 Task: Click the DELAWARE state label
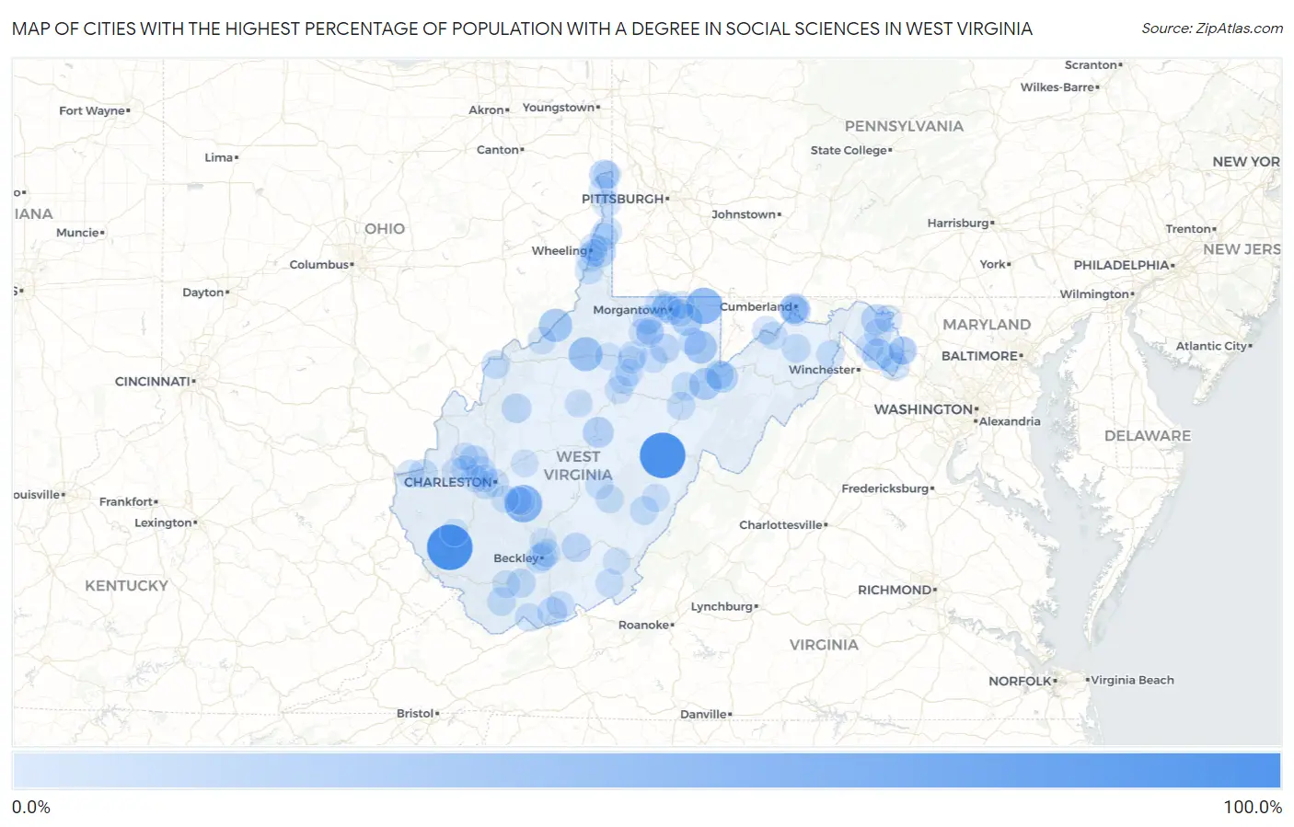[x=1148, y=436]
